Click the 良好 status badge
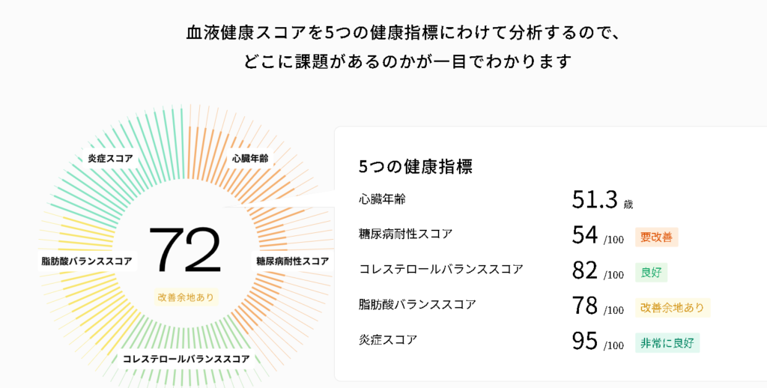The height and width of the screenshot is (388, 767). point(651,273)
